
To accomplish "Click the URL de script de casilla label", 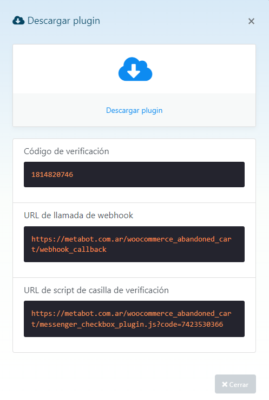I will 96,290.
